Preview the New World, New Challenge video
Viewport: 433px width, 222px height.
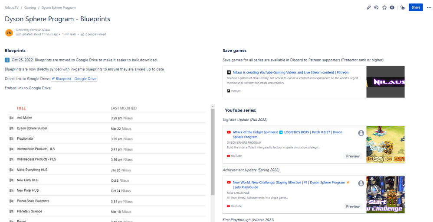[x=353, y=206]
